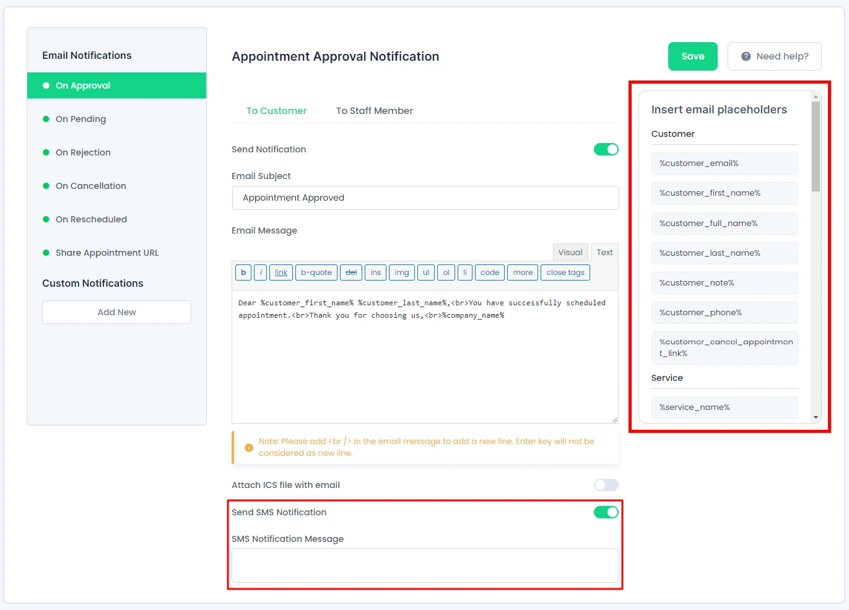Viewport: 849px width, 610px height.
Task: Insert a hyperlink using the link button
Action: point(281,272)
